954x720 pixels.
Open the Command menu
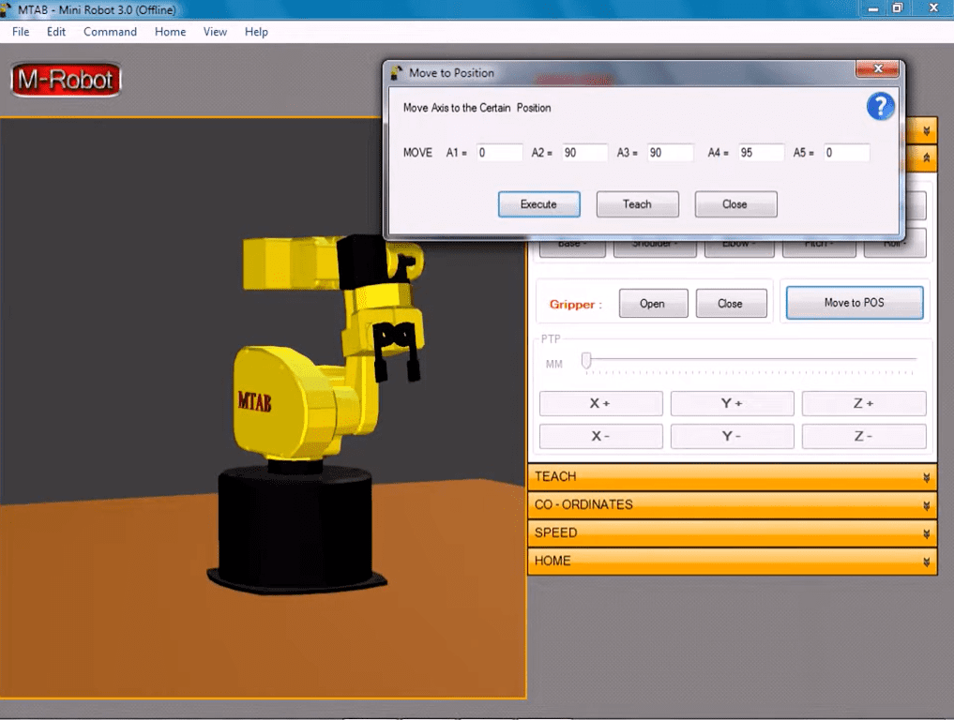[110, 32]
